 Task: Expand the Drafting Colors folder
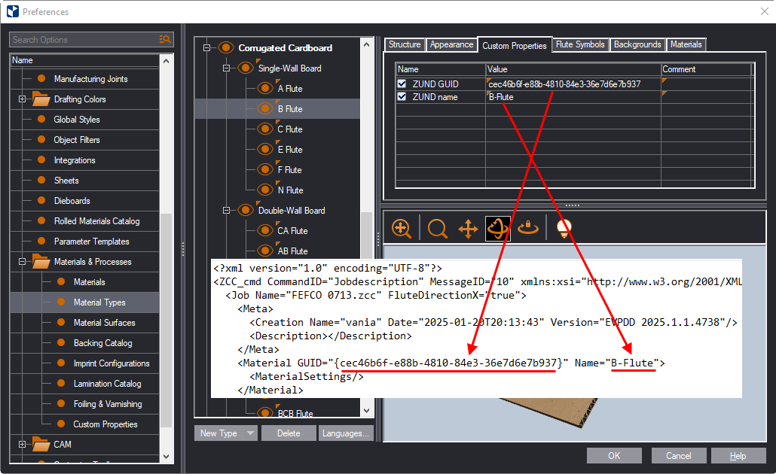point(22,99)
